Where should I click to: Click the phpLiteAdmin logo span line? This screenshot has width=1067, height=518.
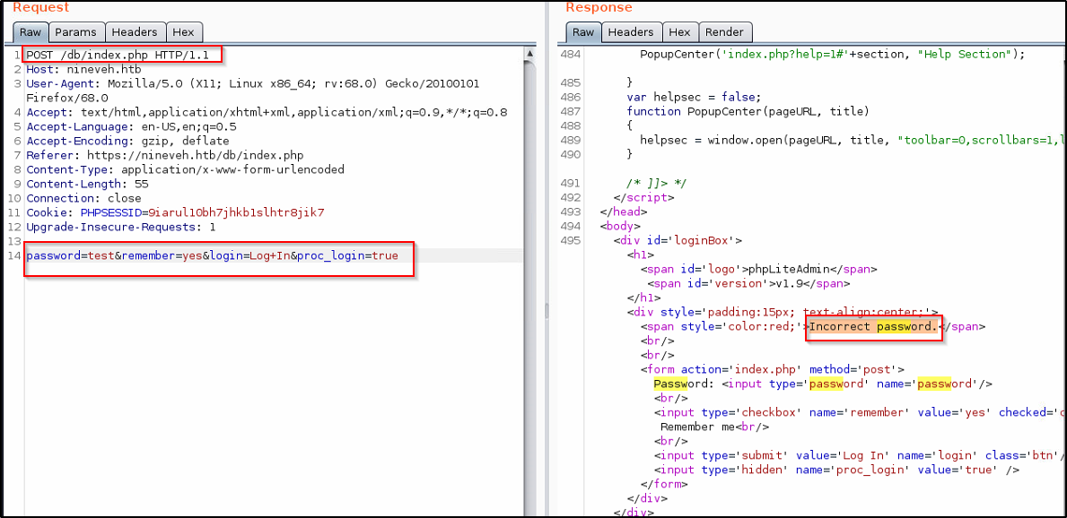tap(758, 269)
